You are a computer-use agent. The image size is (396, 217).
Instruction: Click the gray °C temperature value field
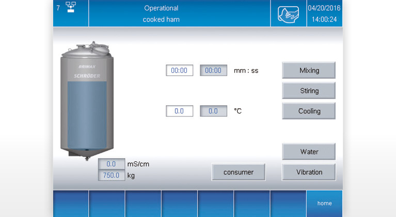[213, 111]
